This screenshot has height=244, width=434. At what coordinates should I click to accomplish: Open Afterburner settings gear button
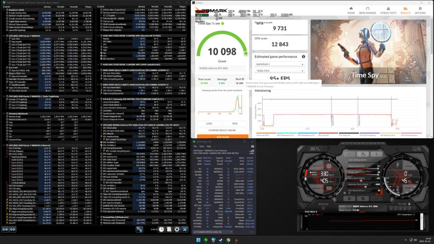tap(349, 198)
